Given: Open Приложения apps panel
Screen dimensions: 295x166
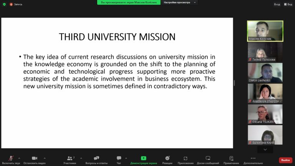Looking at the screenshot, I should (x=186, y=160).
